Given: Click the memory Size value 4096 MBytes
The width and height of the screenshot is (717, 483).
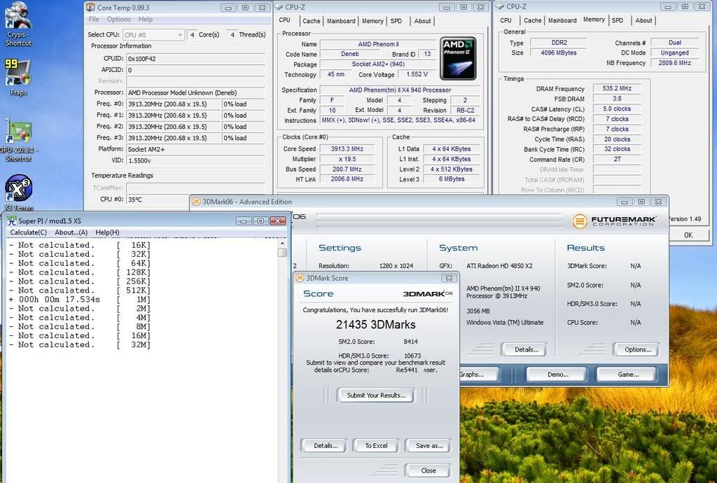Looking at the screenshot, I should tap(558, 53).
